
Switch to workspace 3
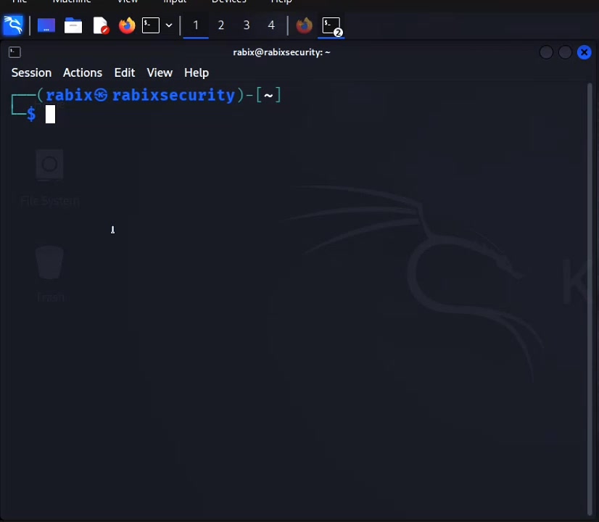(x=247, y=25)
